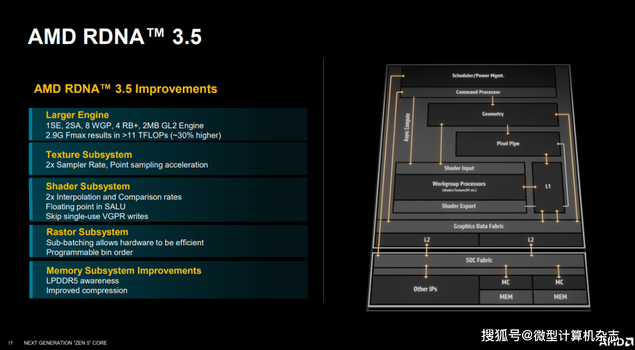This screenshot has height=350, width=635.
Task: Click the Graphics Data Fabric bar
Action: (479, 226)
